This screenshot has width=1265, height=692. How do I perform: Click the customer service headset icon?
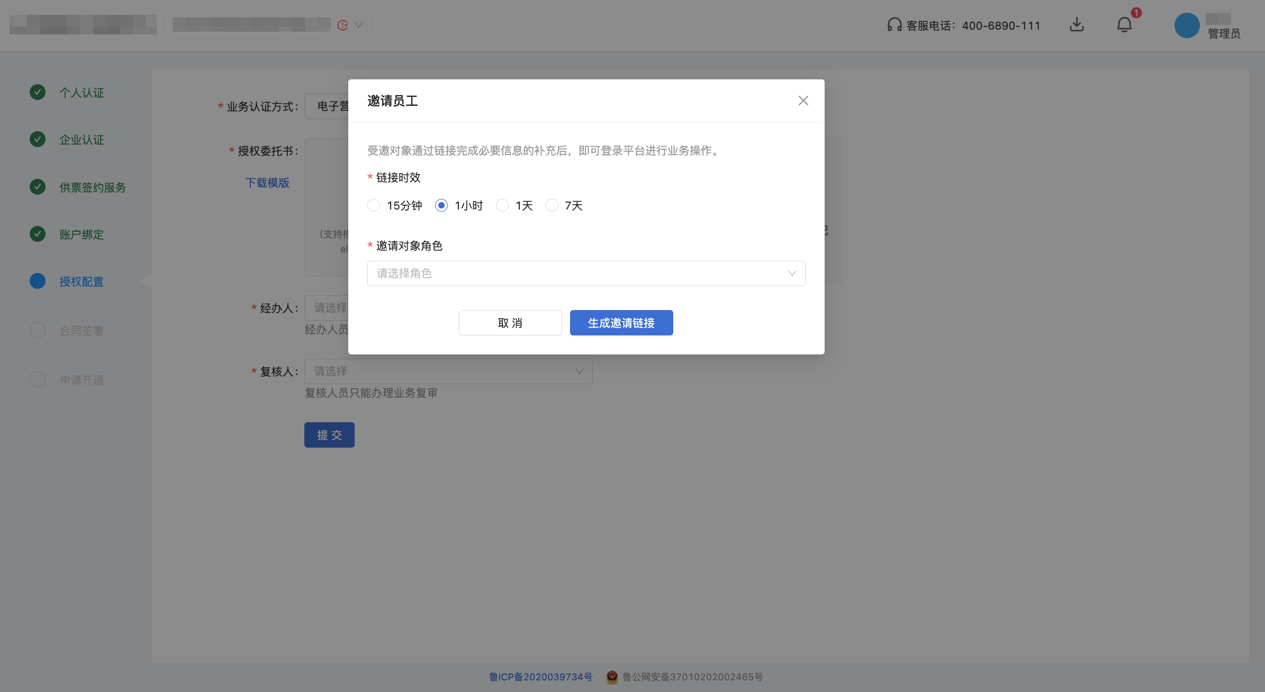tap(894, 25)
